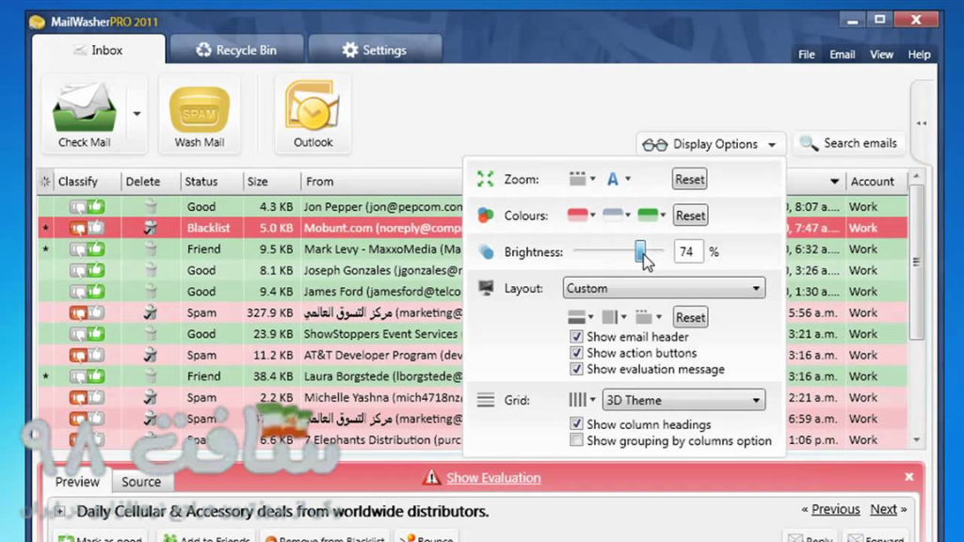Open the Layout Custom combo box
Screen dimensions: 964x542
pos(664,288)
